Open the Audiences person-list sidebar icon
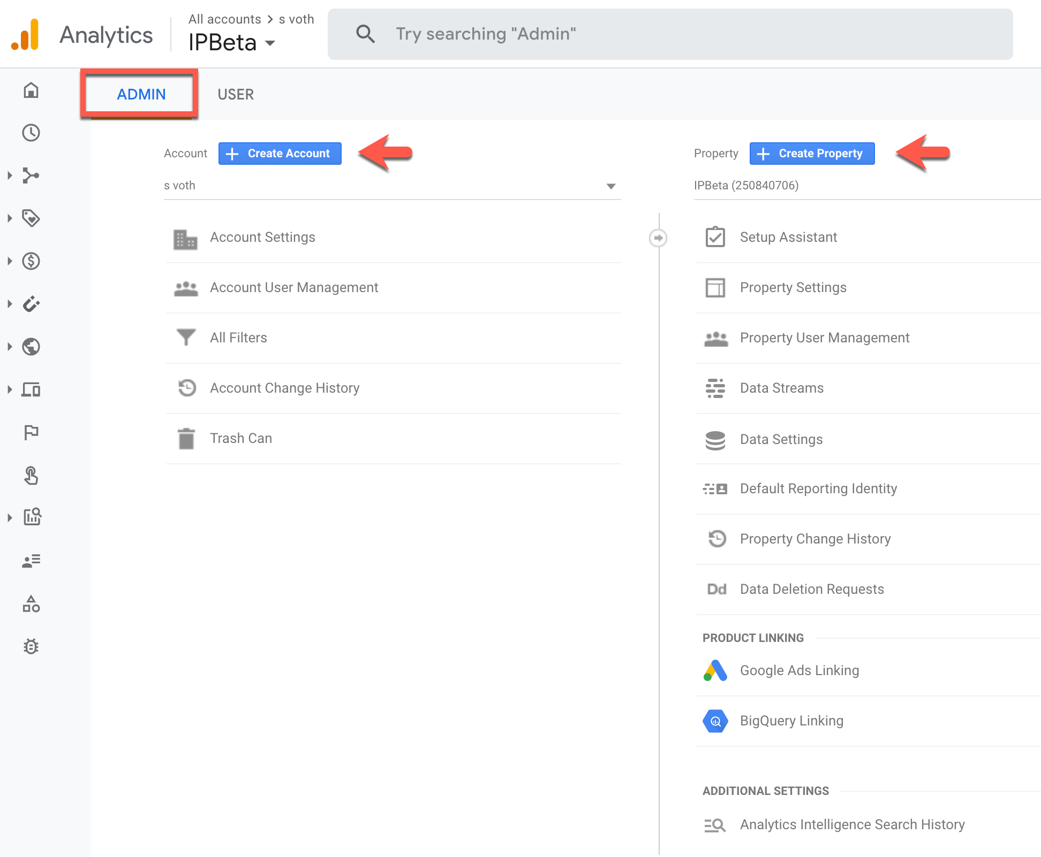This screenshot has height=857, width=1041. [31, 561]
